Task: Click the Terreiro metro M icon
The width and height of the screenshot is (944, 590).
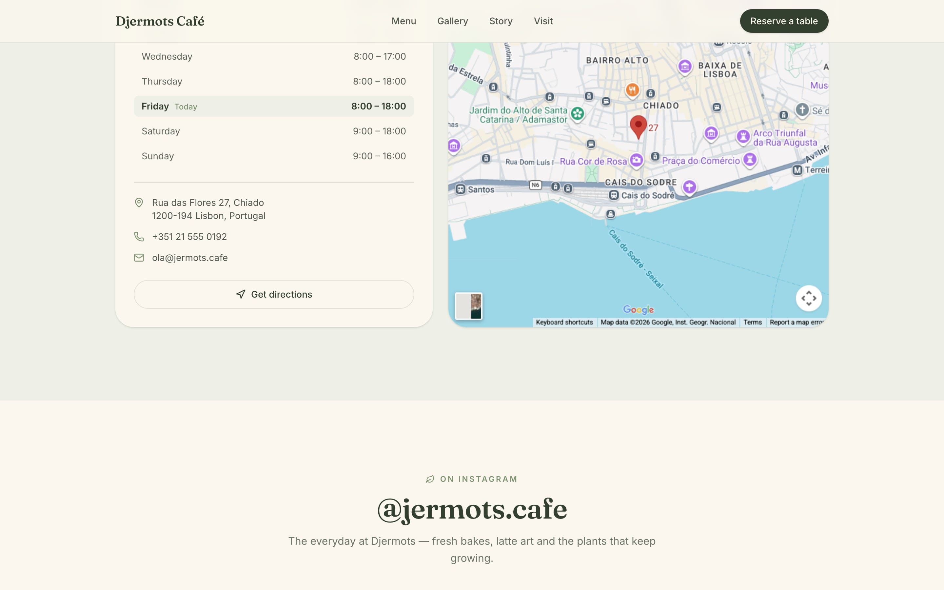Action: (x=797, y=170)
